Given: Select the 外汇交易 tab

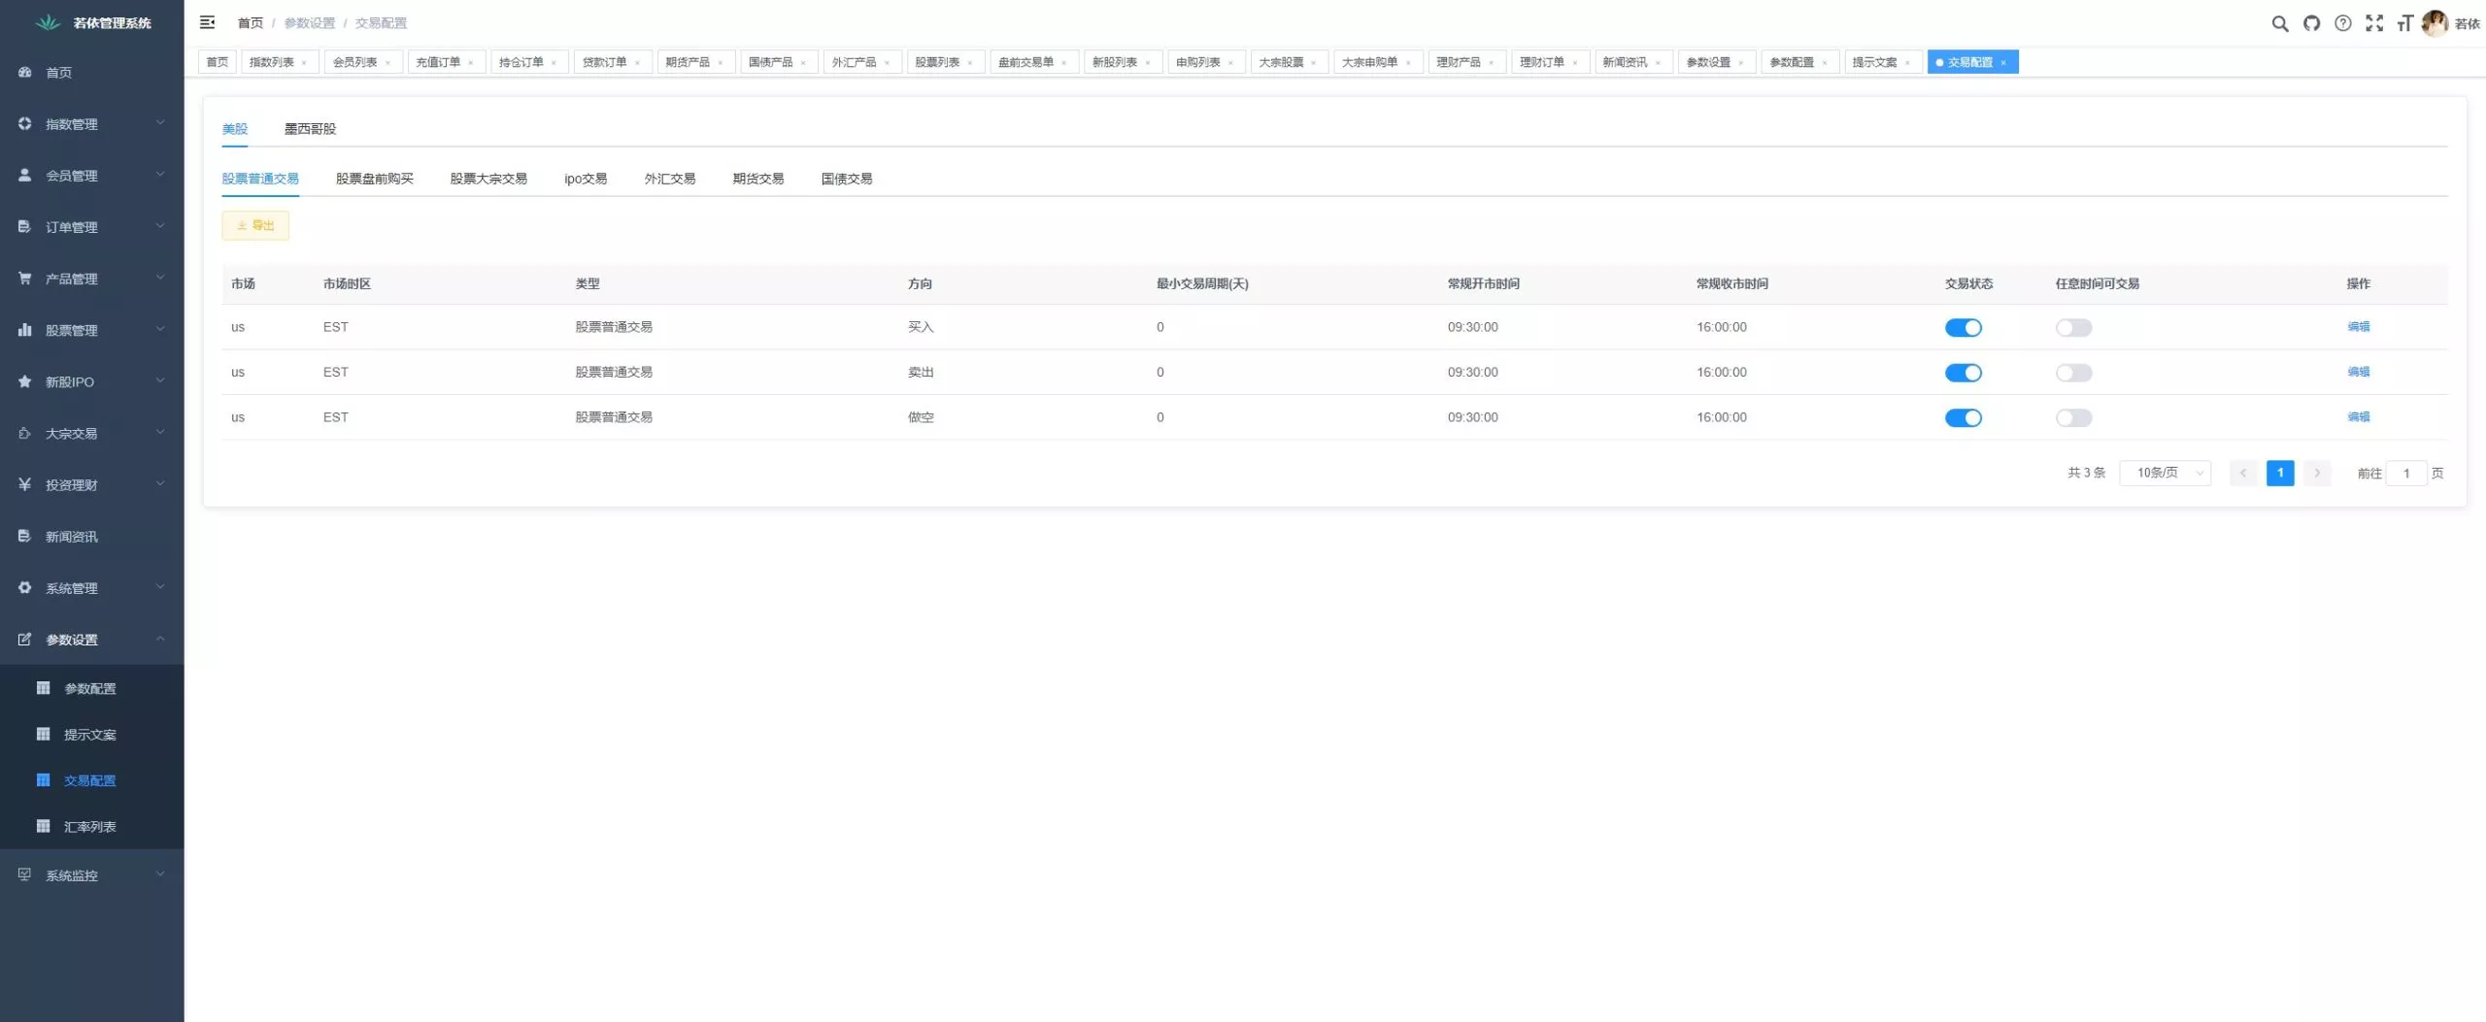Looking at the screenshot, I should [669, 179].
